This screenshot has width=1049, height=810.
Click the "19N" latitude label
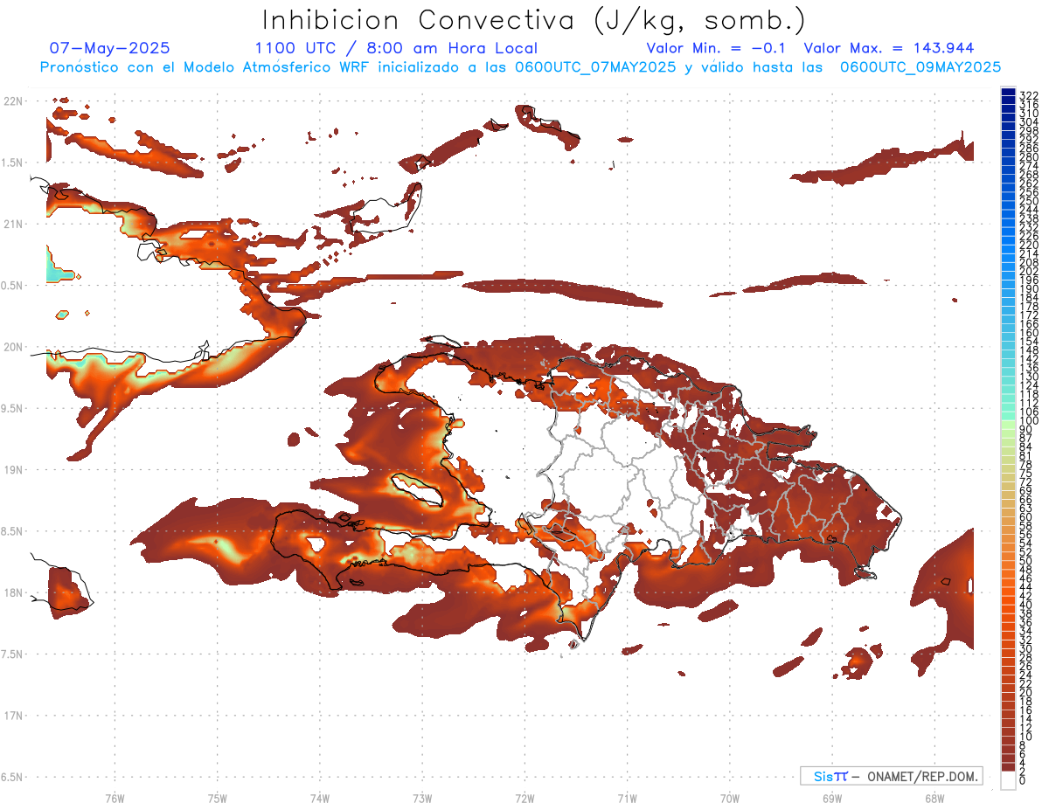pos(13,470)
